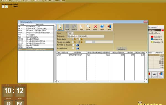Screen dimensions: 166x105
Task: Click the Clave Temporada column header
Action: click(x=62, y=53)
